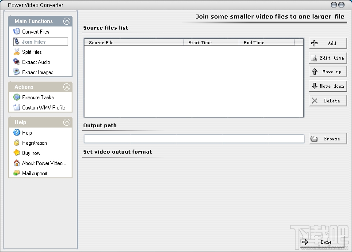Click the Convert Files icon

tap(16, 31)
